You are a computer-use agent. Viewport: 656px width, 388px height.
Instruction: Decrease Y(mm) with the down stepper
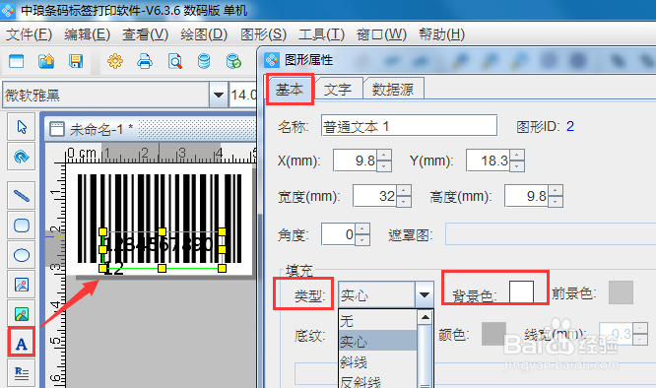pos(517,166)
